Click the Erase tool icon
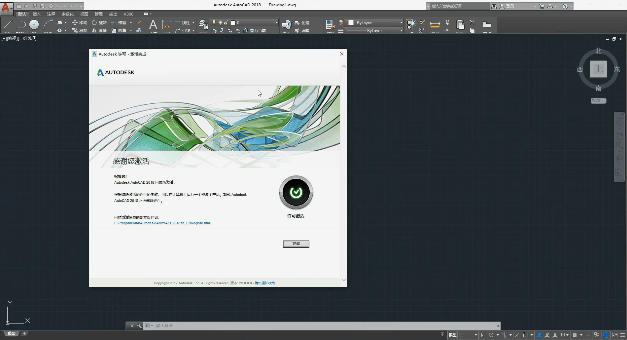Screen dimensions: 627x340 [x=139, y=22]
